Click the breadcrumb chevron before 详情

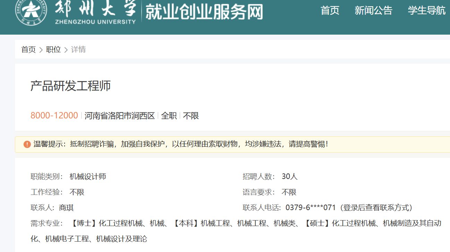click(x=66, y=50)
